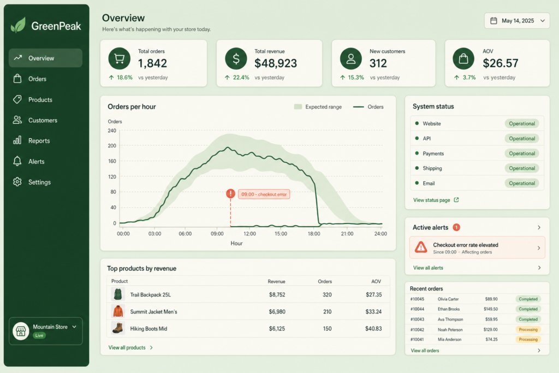This screenshot has height=373, width=559.
Task: Click the AOV column header in products table
Action: [376, 281]
